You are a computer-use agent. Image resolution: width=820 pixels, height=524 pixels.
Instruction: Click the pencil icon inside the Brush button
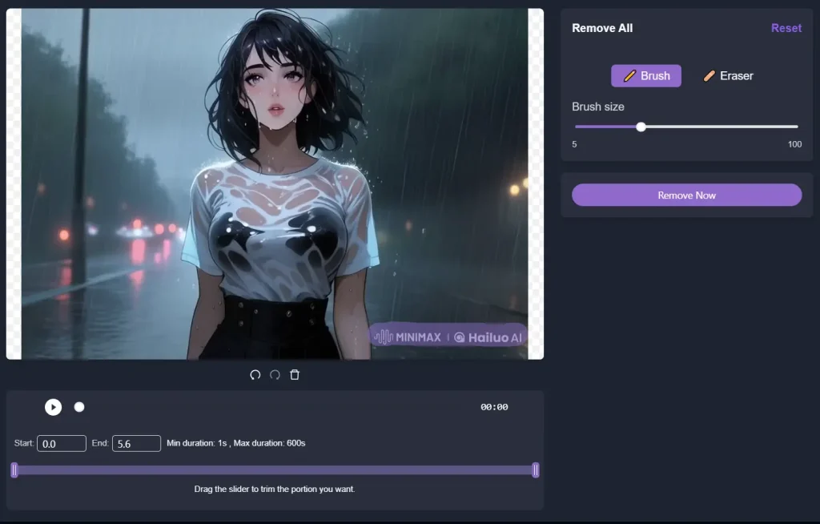tap(629, 75)
